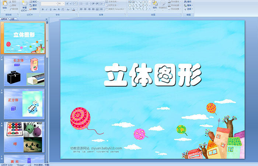Select the Slides (幻灯片) pane tab
Image resolution: width=258 pixels, height=166 pixels.
click(x=4, y=18)
